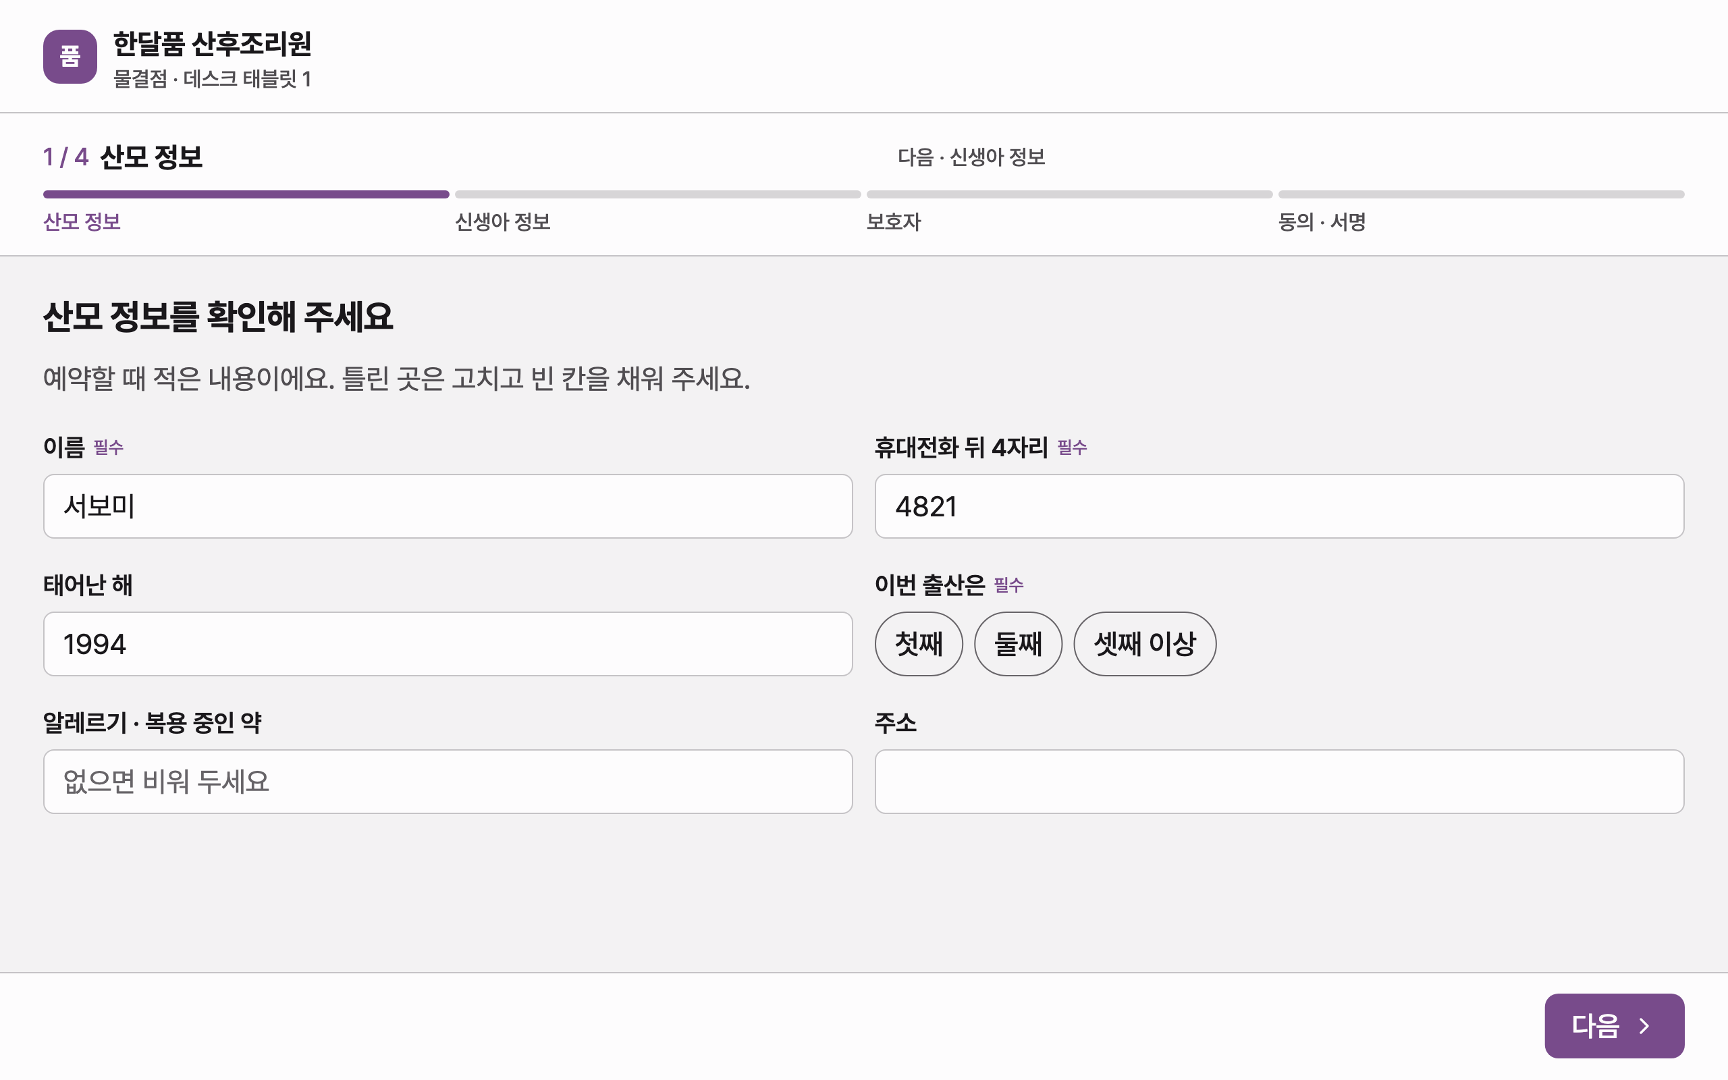Open the 신생아 정보 step tab
The width and height of the screenshot is (1728, 1080).
coord(503,222)
